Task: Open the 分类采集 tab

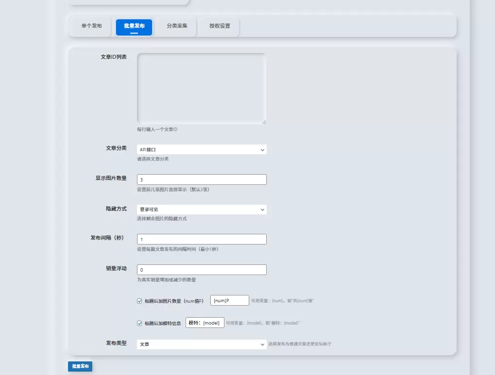Action: (x=177, y=26)
